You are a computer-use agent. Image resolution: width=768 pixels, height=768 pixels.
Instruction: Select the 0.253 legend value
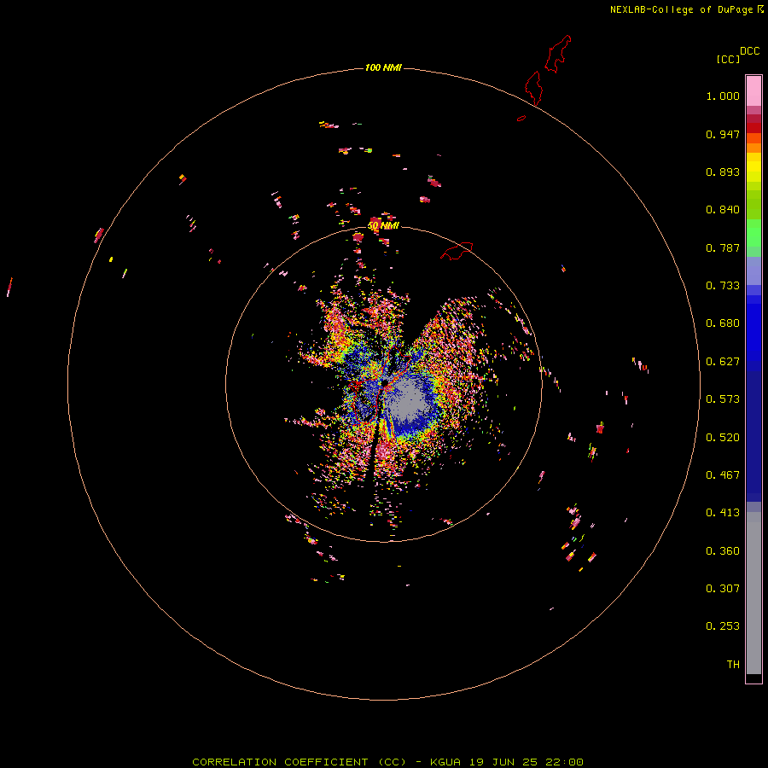[723, 626]
